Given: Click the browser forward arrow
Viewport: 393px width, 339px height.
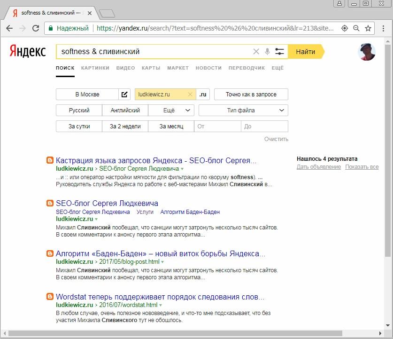Looking at the screenshot, I should pyautogui.click(x=23, y=28).
